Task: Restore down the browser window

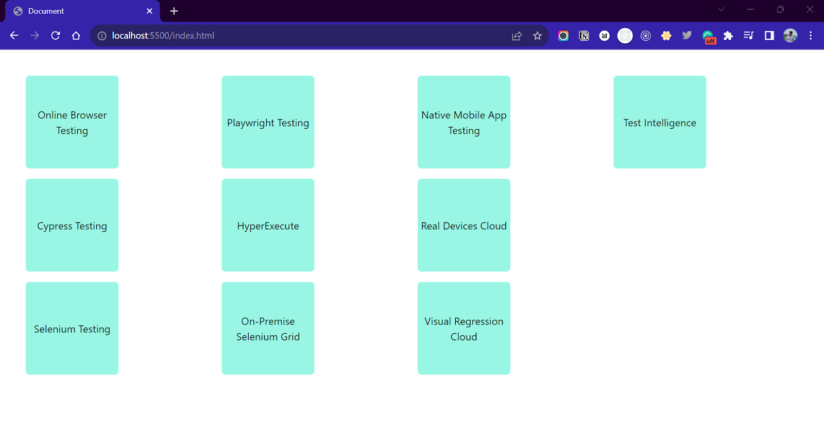Action: (780, 9)
